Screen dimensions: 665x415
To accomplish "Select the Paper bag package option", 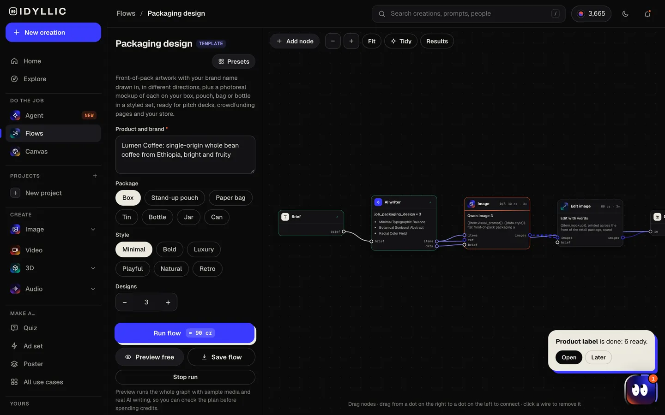I will click(230, 198).
